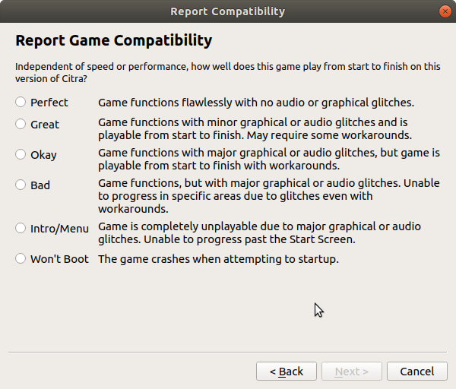
Task: Select the Okay radio button
Action: (21, 155)
